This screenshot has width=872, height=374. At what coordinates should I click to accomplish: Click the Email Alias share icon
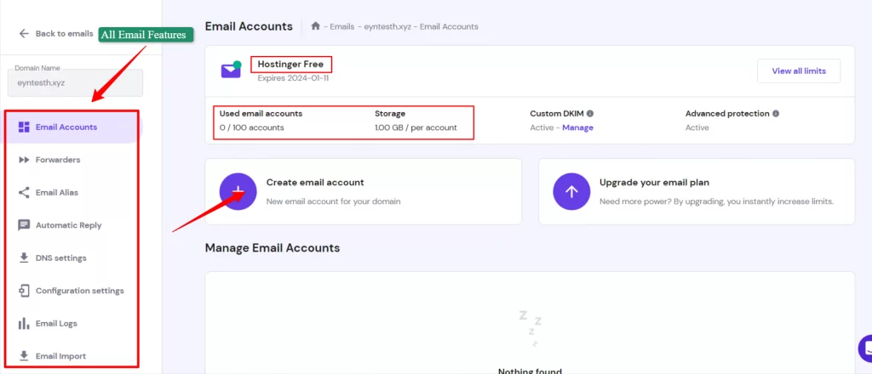tap(24, 193)
